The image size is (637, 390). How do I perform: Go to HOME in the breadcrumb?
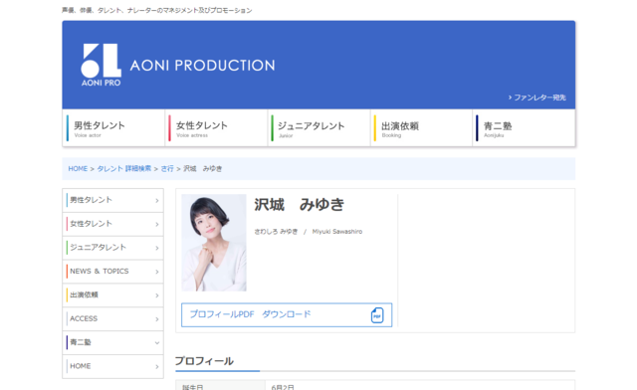tap(78, 168)
